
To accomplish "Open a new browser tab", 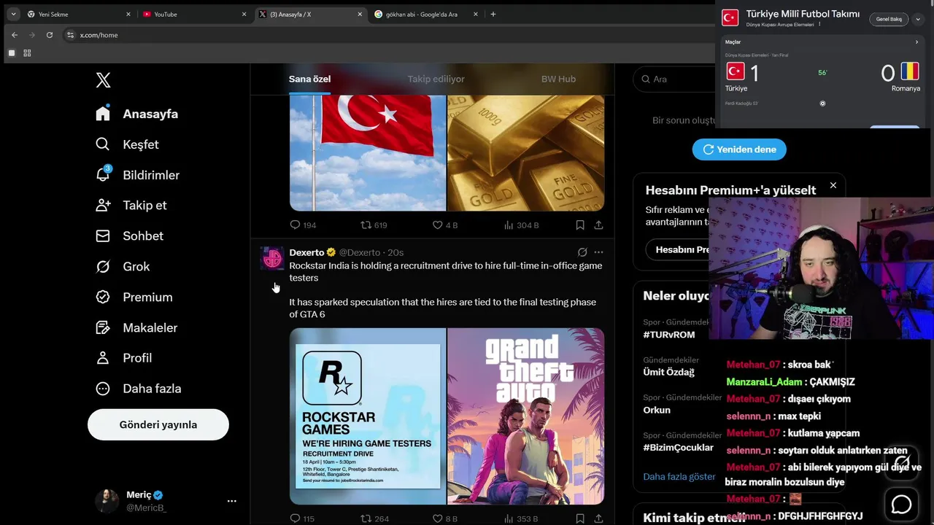I will click(493, 14).
